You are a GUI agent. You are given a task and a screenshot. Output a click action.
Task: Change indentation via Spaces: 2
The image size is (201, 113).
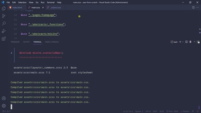pyautogui.click(x=139, y=111)
